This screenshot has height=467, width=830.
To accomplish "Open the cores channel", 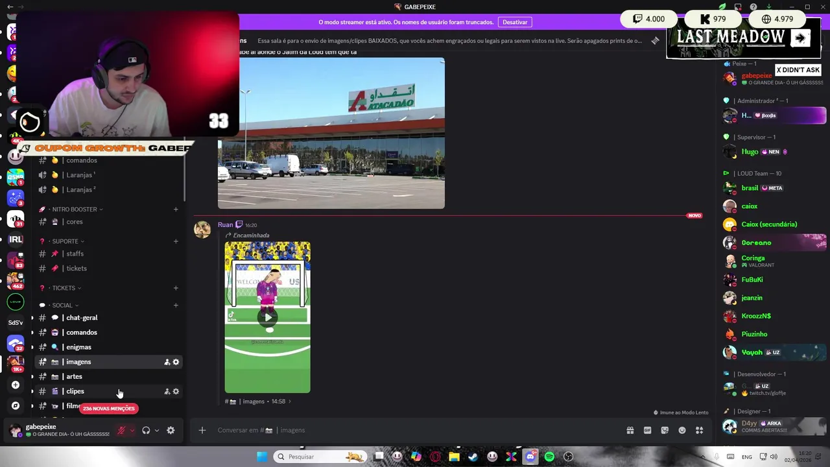I will [108, 222].
